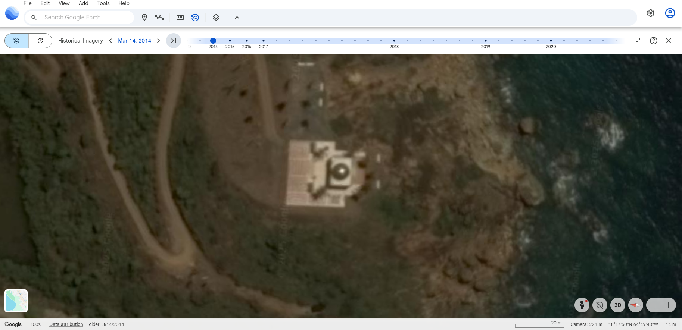Viewport: 682px width, 330px height.
Task: Select the draw path or polygon tool
Action: pos(159,18)
